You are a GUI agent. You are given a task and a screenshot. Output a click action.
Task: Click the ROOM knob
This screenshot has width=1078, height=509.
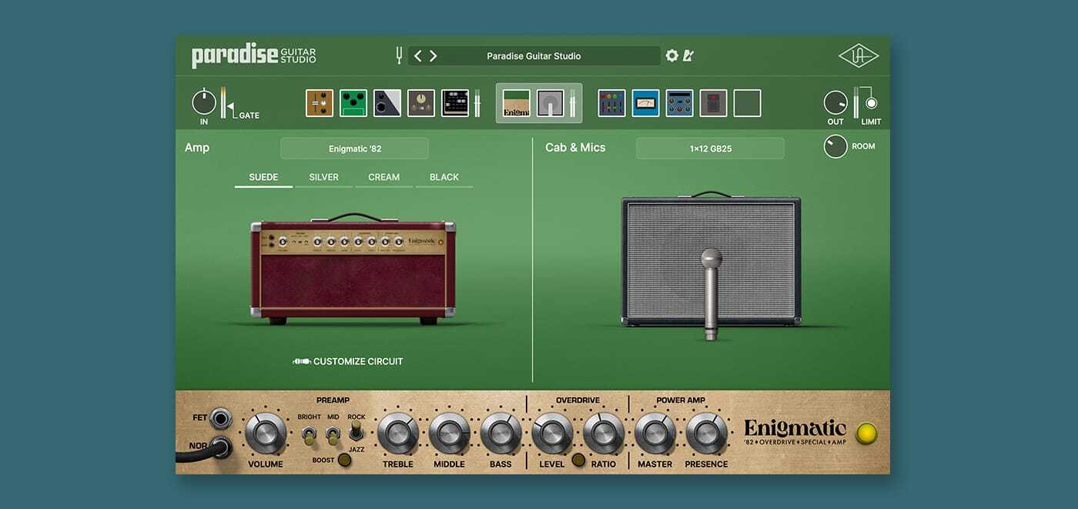pos(835,146)
